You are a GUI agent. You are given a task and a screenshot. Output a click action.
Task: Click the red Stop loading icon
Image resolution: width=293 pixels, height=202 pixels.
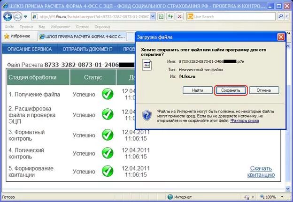[179, 17]
